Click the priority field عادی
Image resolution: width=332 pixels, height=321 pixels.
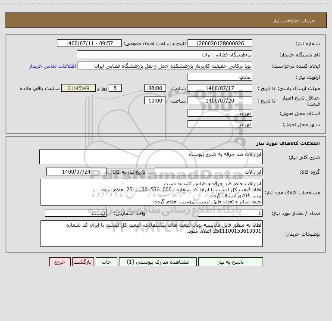pyautogui.click(x=220, y=77)
